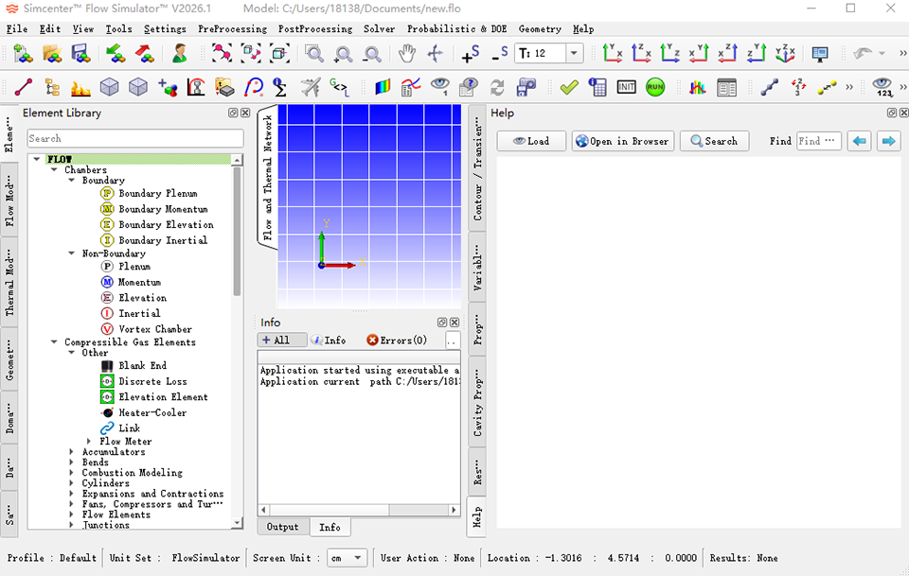Open a model file with folder icon
909x576 pixels.
click(52, 54)
